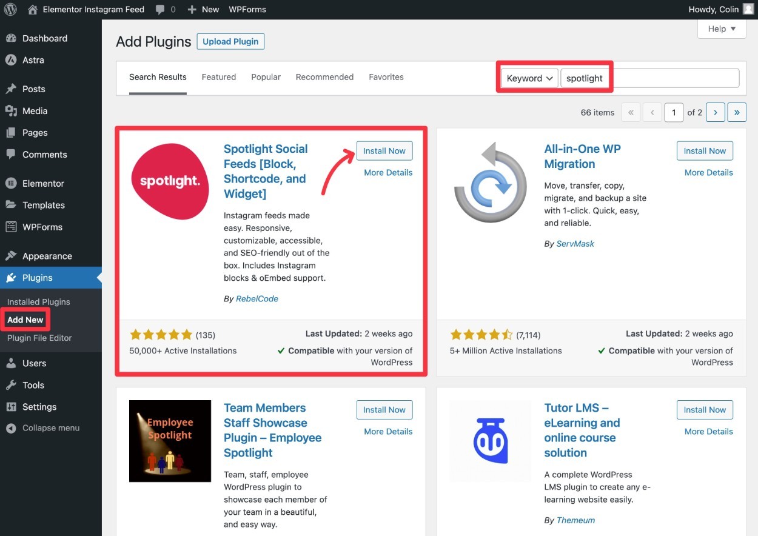Open the All-in-One WP Migration title link
Screen dimensions: 758x536
583,156
